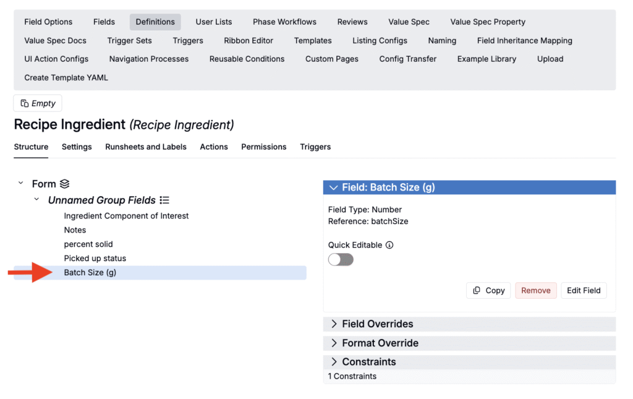Click the Quick Editable info icon
Viewport: 633px width, 399px height.
point(389,245)
